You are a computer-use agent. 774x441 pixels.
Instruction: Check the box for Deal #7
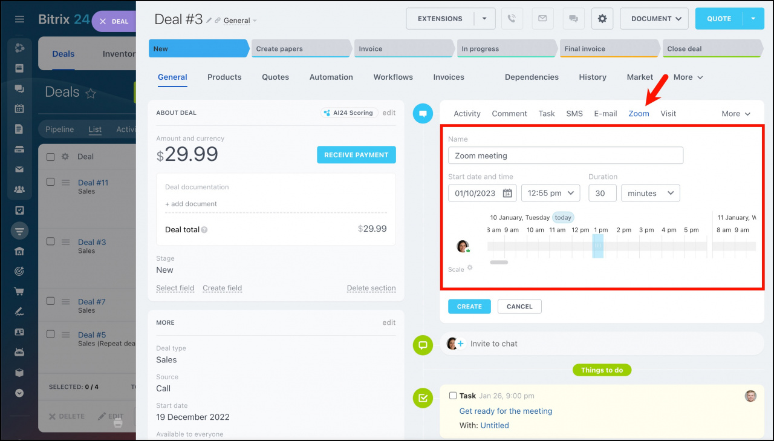51,301
